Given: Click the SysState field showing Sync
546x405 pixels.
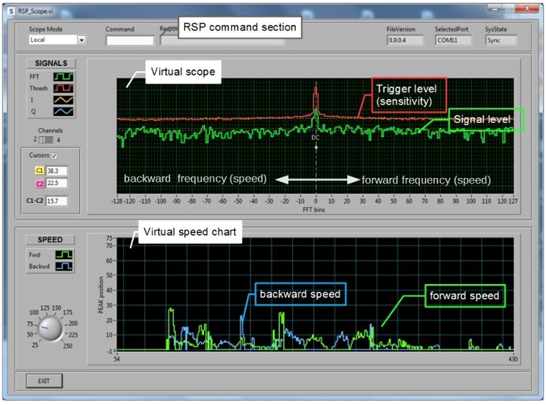Looking at the screenshot, I should tap(501, 40).
